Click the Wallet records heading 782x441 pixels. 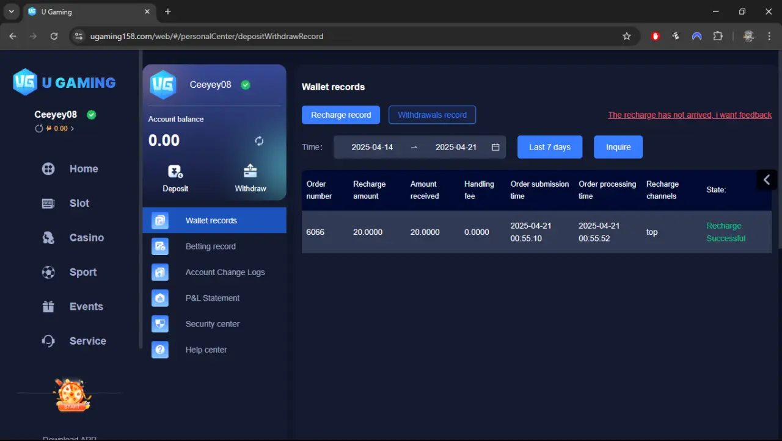tap(333, 87)
